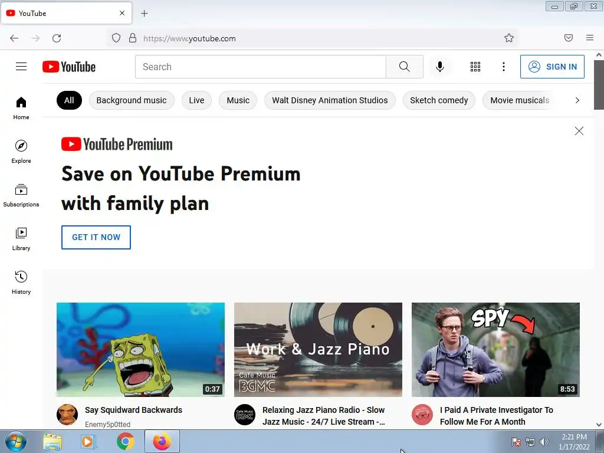This screenshot has height=453, width=604.
Task: Click the Firefox taskbar button
Action: [x=162, y=441]
